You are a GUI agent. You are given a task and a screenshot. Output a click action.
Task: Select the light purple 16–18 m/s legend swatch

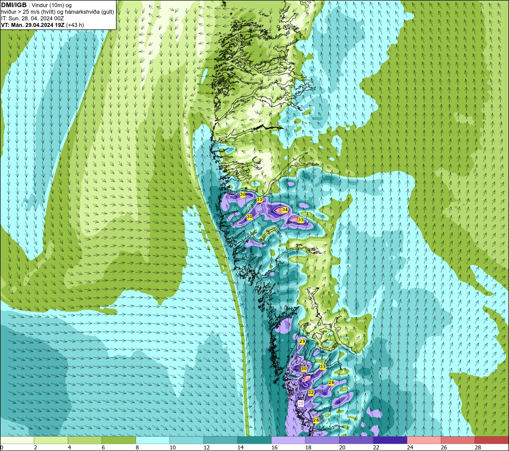[288, 440]
